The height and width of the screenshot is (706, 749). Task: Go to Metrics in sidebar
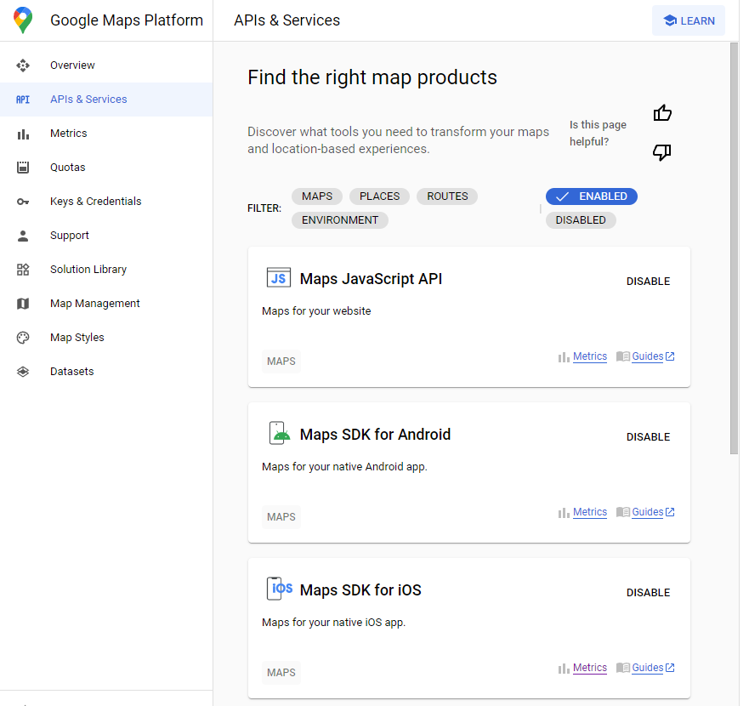[x=106, y=134]
